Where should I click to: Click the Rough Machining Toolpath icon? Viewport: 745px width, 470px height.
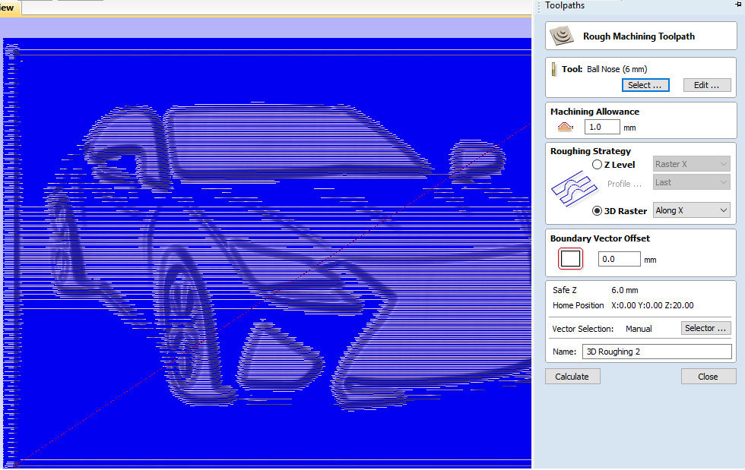click(561, 36)
